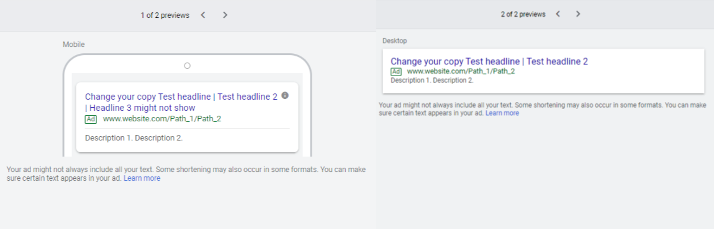The image size is (714, 229).
Task: Go to previous preview in mobile panel
Action: (203, 15)
